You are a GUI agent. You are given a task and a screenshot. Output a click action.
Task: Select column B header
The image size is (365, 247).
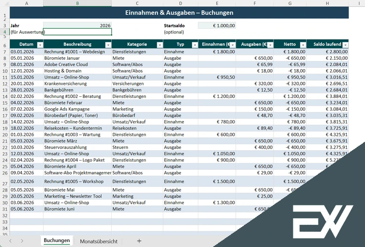point(77,3)
